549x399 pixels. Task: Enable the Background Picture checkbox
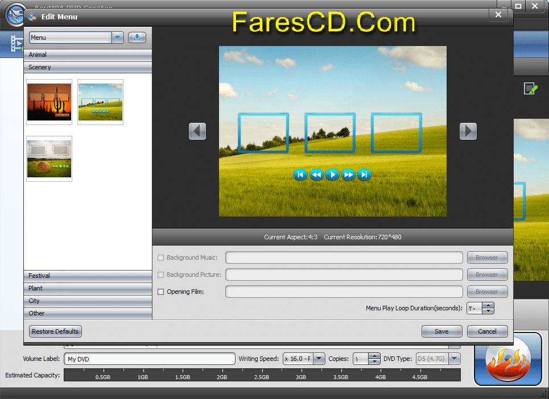click(x=160, y=275)
